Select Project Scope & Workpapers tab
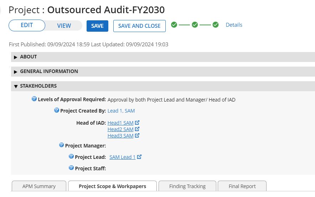Image resolution: width=315 pixels, height=197 pixels. click(112, 186)
